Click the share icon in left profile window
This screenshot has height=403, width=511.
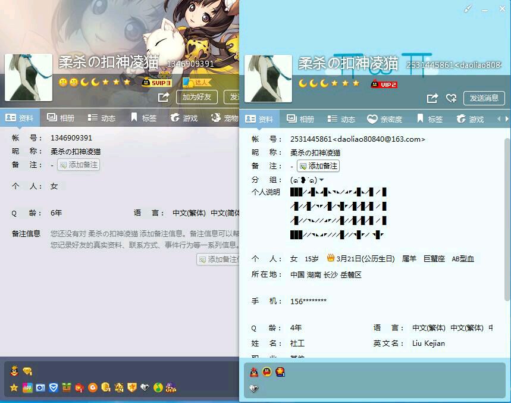point(164,97)
